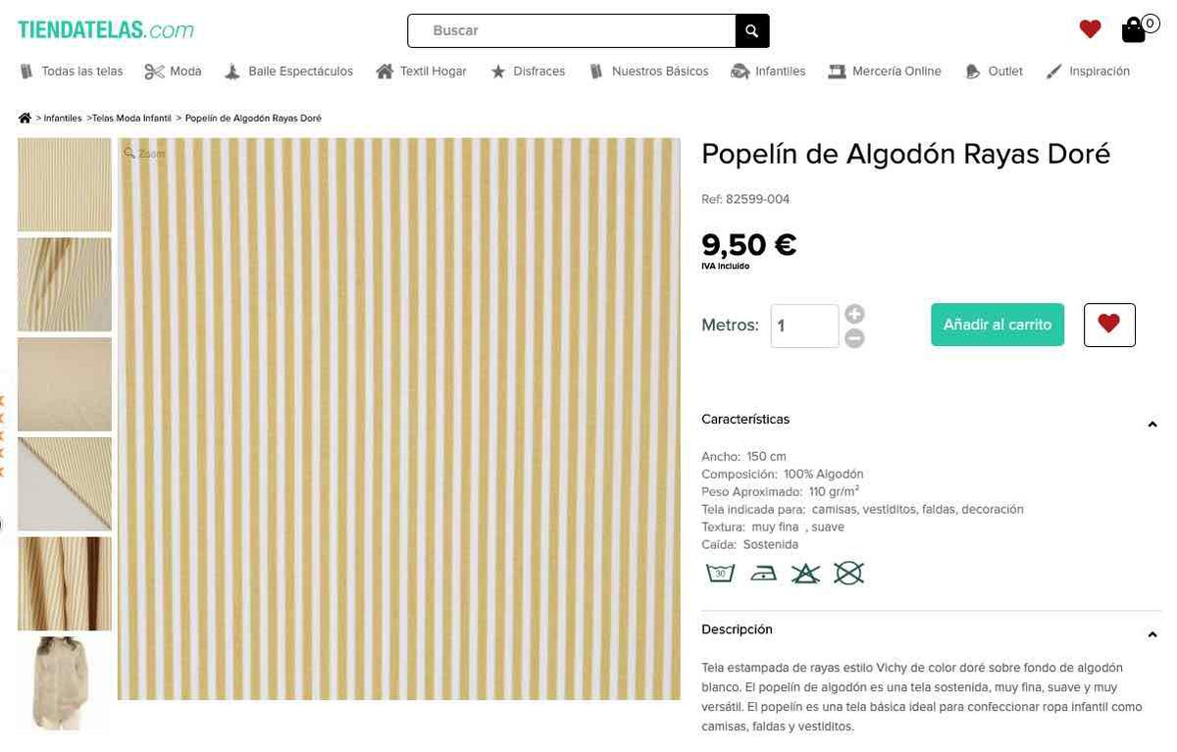The image size is (1177, 752).
Task: Click the Metros quantity input field
Action: [804, 326]
